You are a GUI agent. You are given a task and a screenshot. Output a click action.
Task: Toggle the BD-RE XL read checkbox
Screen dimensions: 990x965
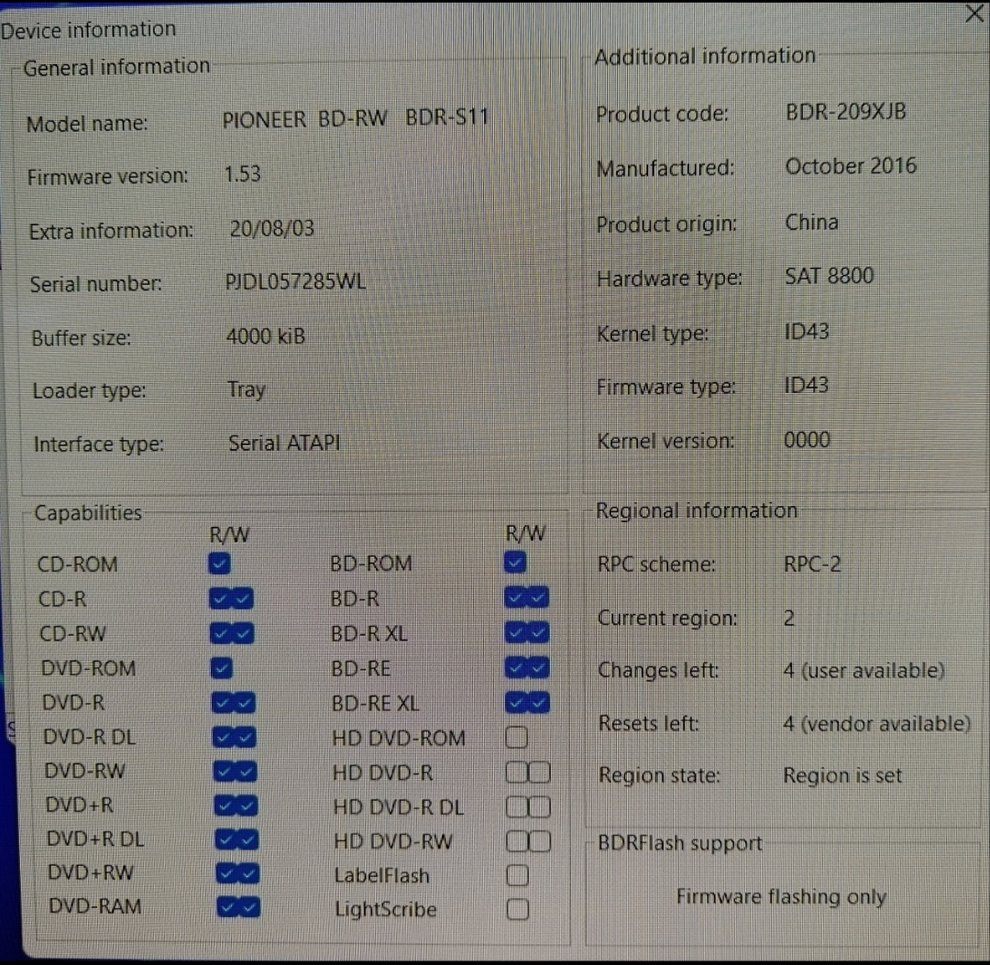pos(517,703)
